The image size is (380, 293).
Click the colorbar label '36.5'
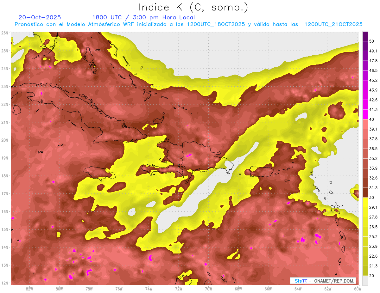pos(373,149)
